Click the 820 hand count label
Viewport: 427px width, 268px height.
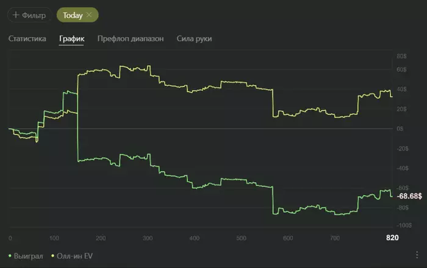pyautogui.click(x=392, y=237)
